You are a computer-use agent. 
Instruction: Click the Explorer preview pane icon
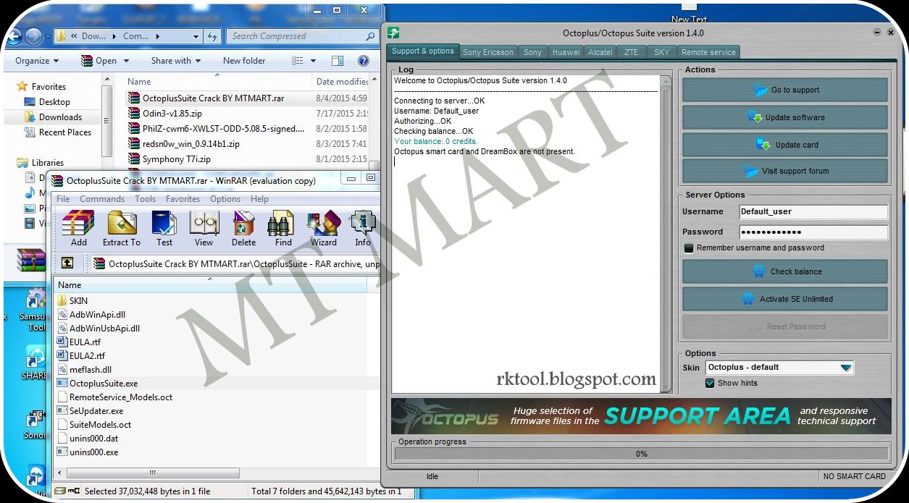(x=338, y=61)
